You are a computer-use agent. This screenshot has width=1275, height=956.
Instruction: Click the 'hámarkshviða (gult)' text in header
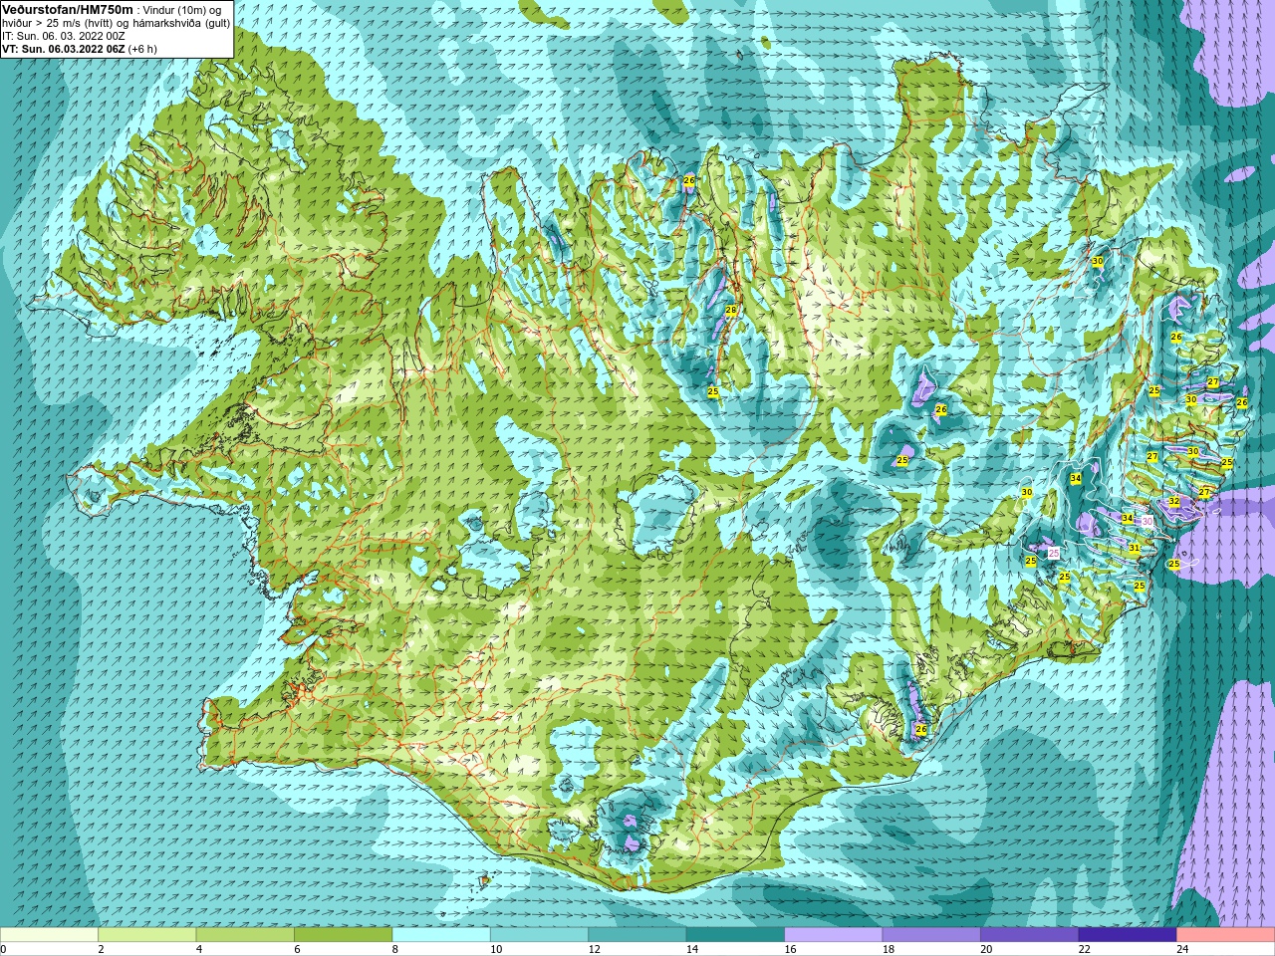pos(181,23)
